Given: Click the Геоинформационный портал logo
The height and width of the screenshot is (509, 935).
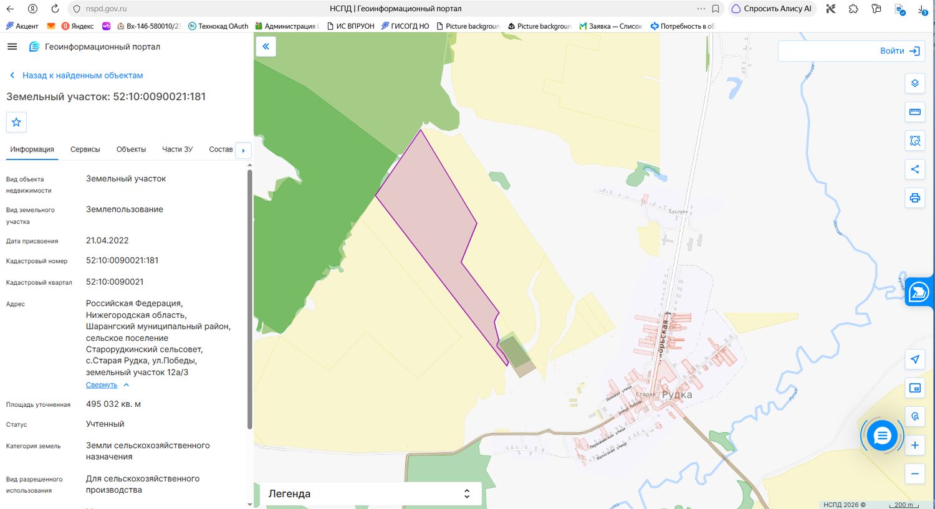Looking at the screenshot, I should (95, 47).
